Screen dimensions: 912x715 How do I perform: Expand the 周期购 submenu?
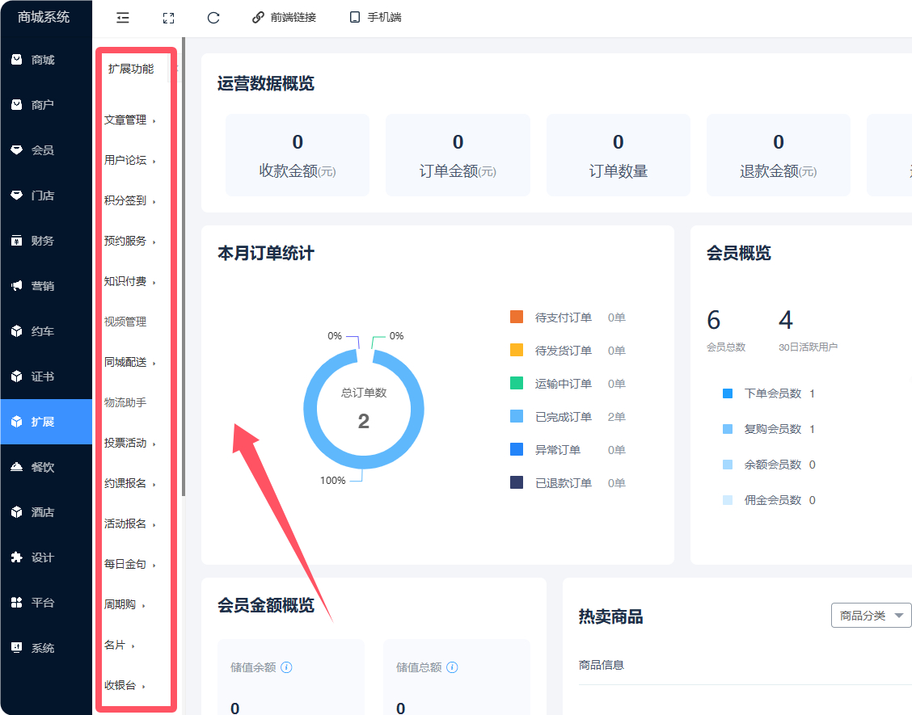click(x=121, y=604)
